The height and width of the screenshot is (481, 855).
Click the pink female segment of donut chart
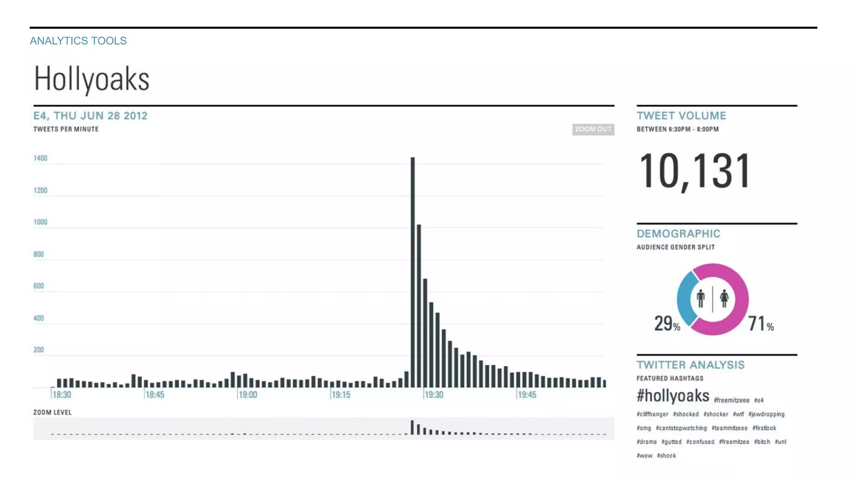[x=742, y=299]
